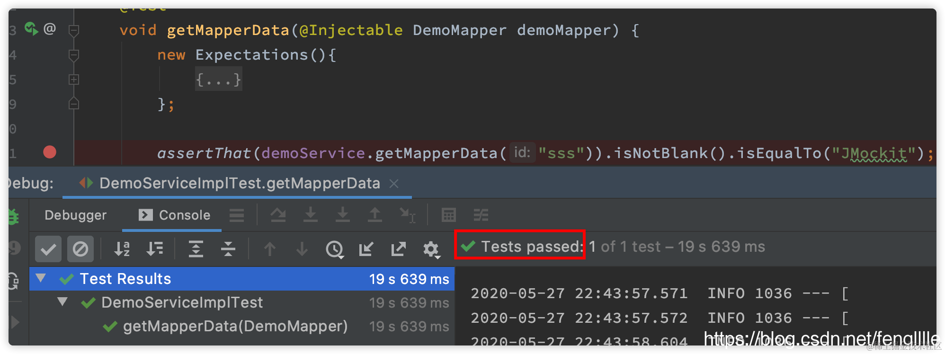945x354 pixels.
Task: Click the Step Out icon
Action: point(374,215)
